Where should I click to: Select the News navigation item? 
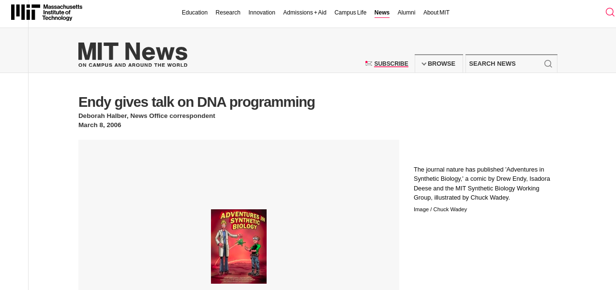click(382, 13)
